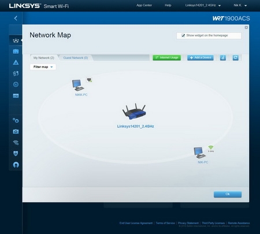Click the Internet Usage button

pyautogui.click(x=167, y=58)
